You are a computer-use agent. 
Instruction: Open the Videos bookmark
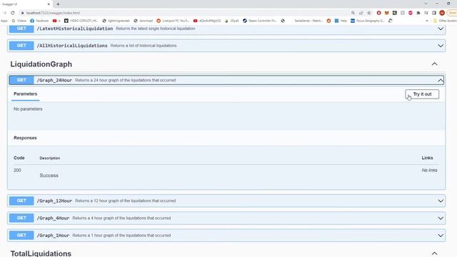(x=19, y=21)
